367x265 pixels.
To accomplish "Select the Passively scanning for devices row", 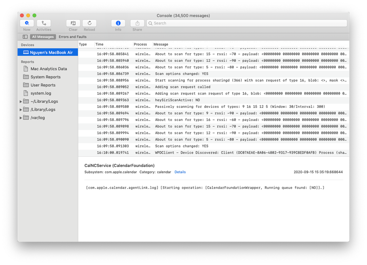I will pyautogui.click(x=214, y=107).
